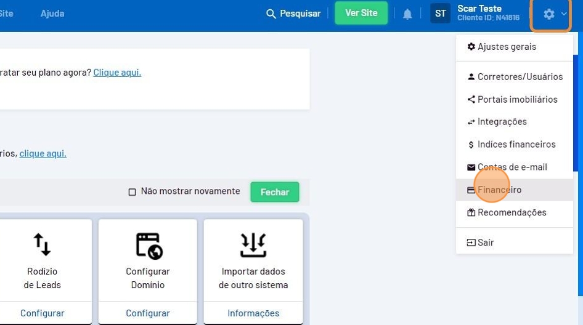Open Portais imobiliários from the menu
This screenshot has height=325, width=583.
point(516,100)
